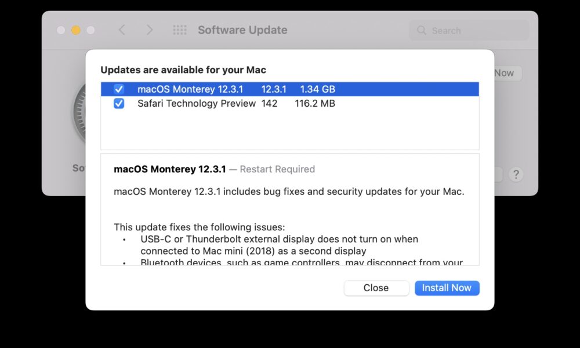
Task: Click the help question mark button
Action: pos(516,174)
